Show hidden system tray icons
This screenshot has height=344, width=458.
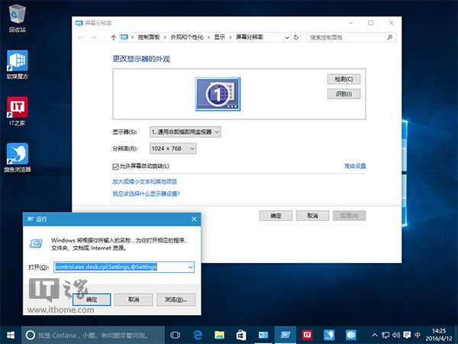click(375, 336)
